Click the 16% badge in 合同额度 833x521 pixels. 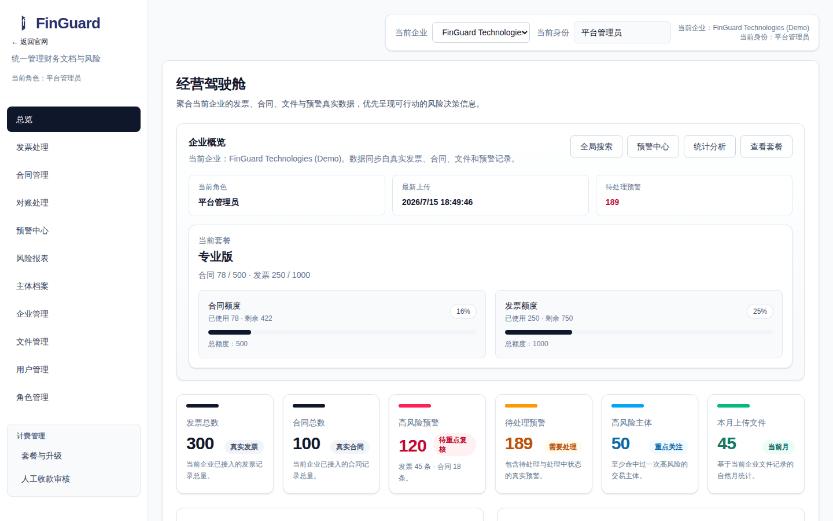tap(463, 311)
